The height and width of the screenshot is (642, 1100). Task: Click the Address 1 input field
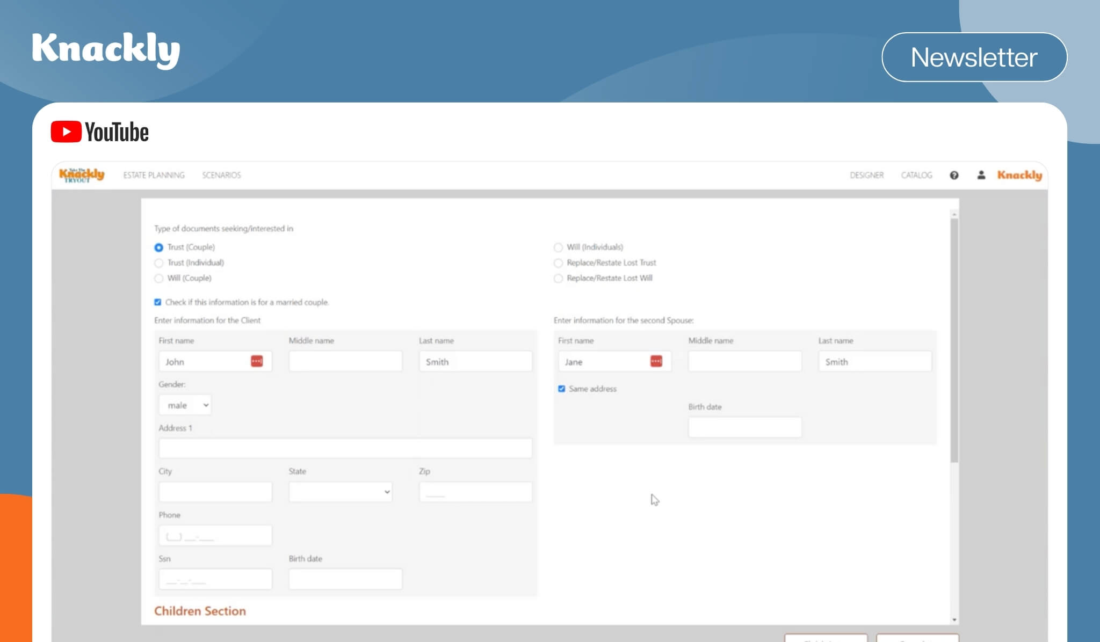pyautogui.click(x=345, y=448)
